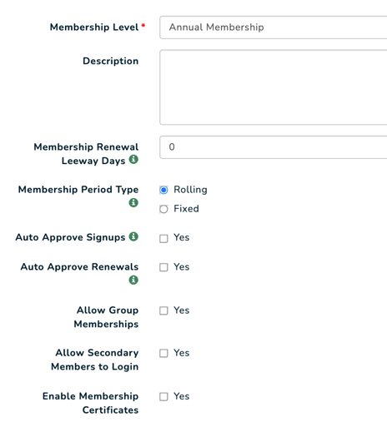
Task: Select the Rolling period type radio button
Action: pyautogui.click(x=163, y=190)
